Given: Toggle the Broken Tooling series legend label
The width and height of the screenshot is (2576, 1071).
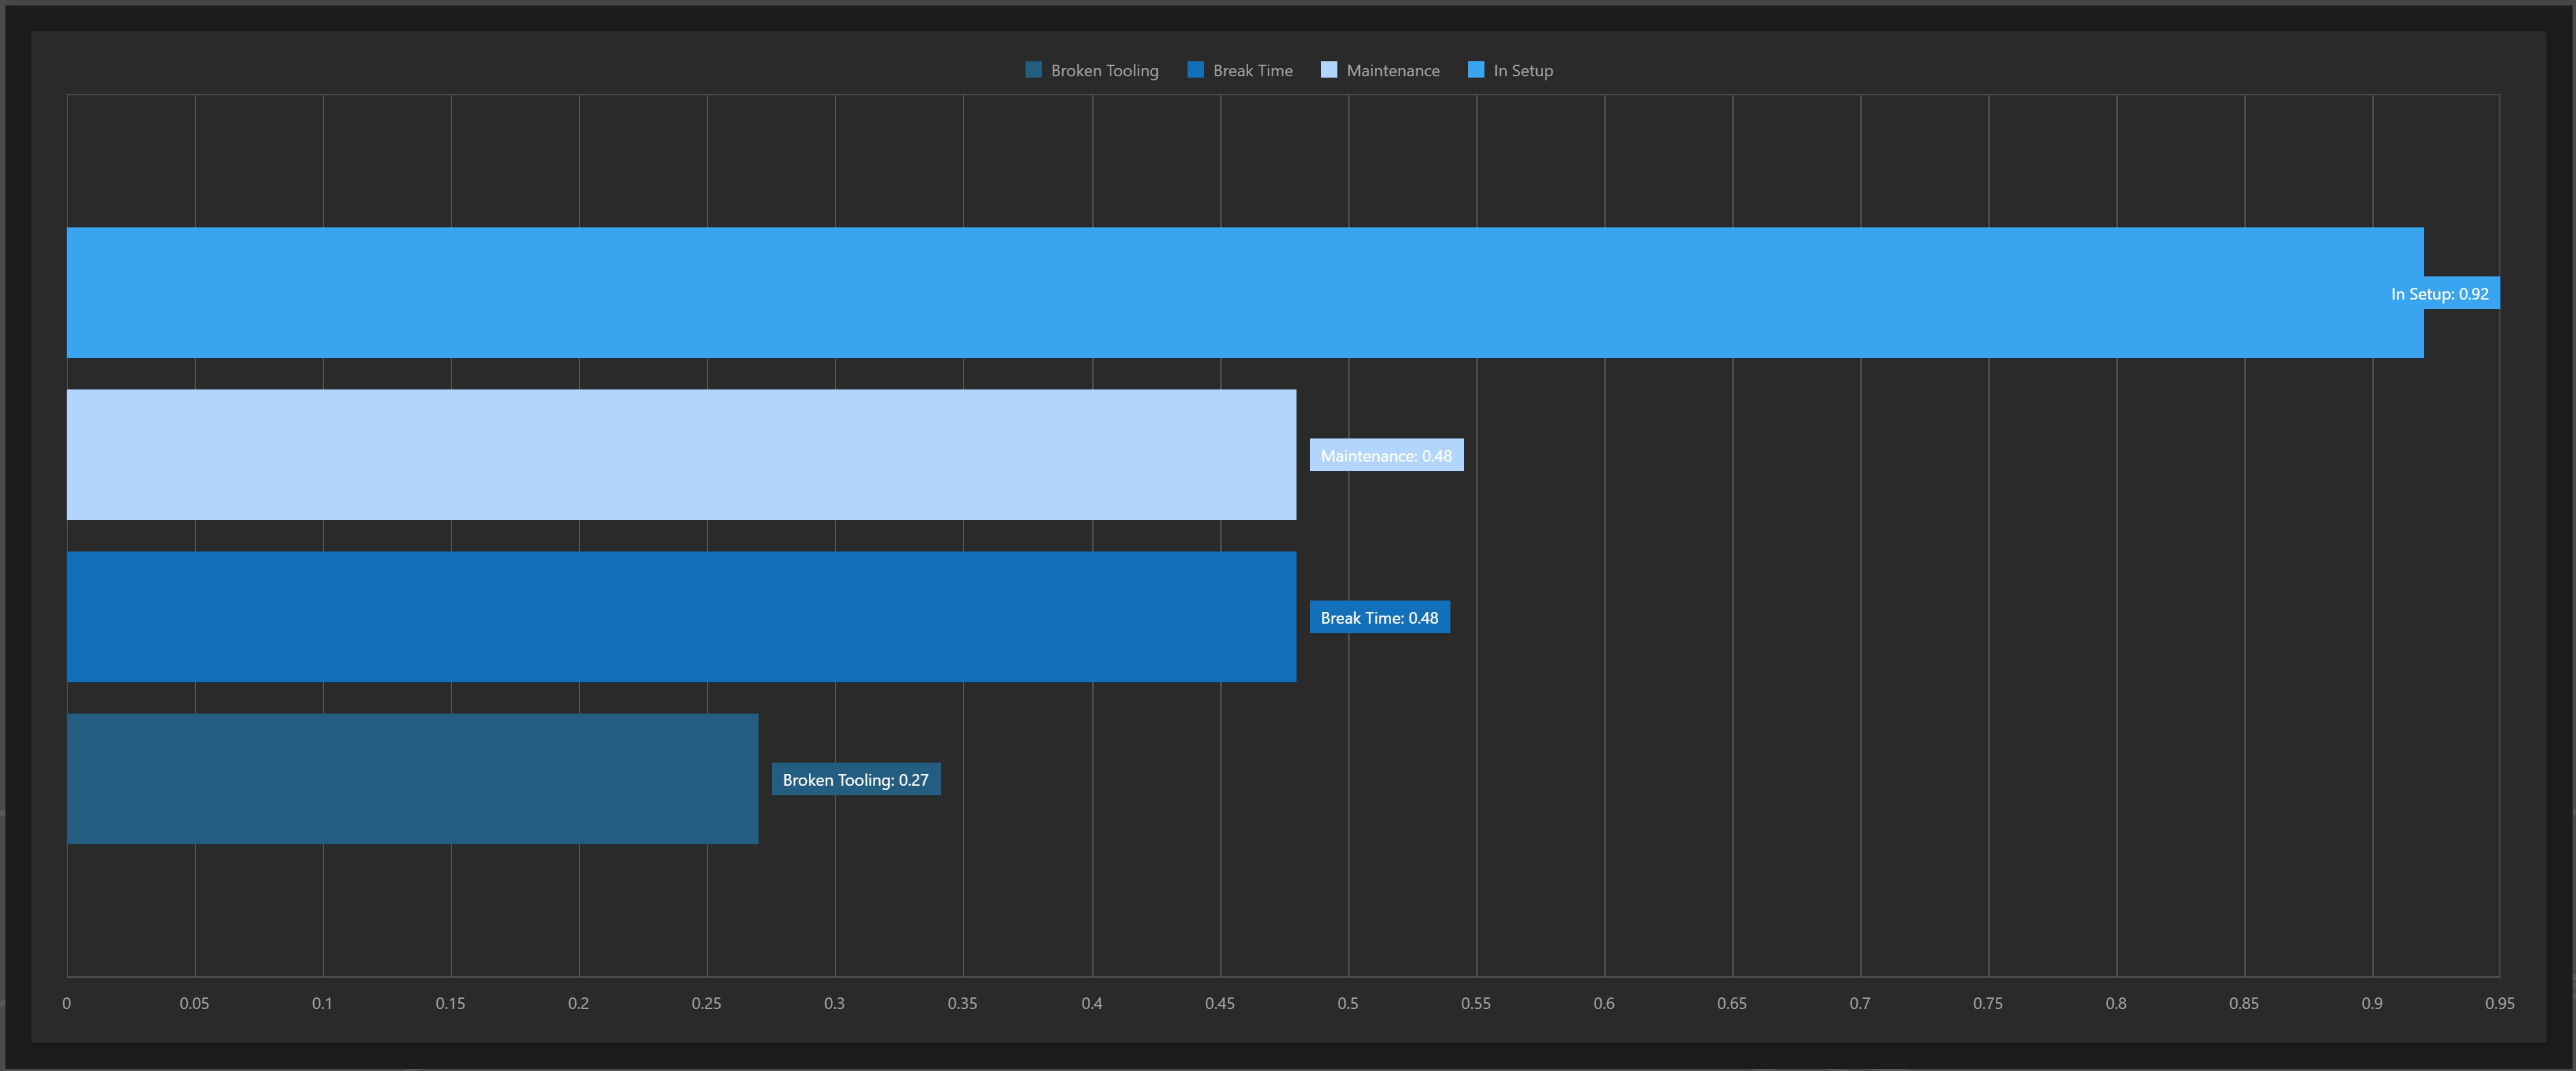Looking at the screenshot, I should point(1104,71).
